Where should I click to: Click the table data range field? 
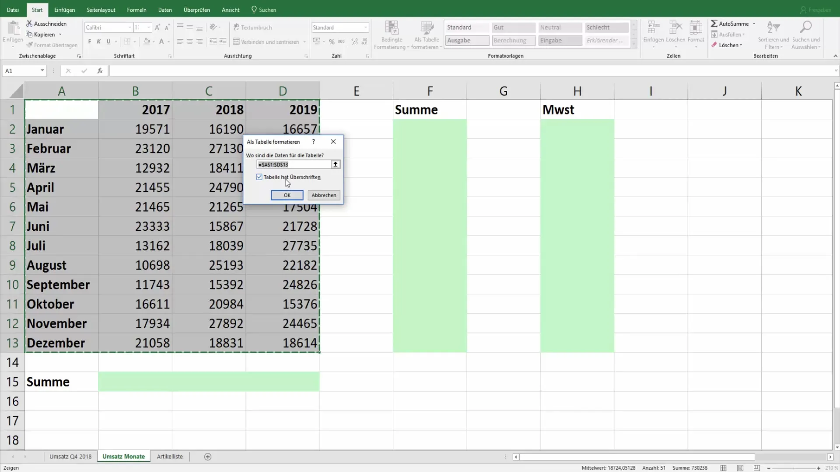(294, 164)
